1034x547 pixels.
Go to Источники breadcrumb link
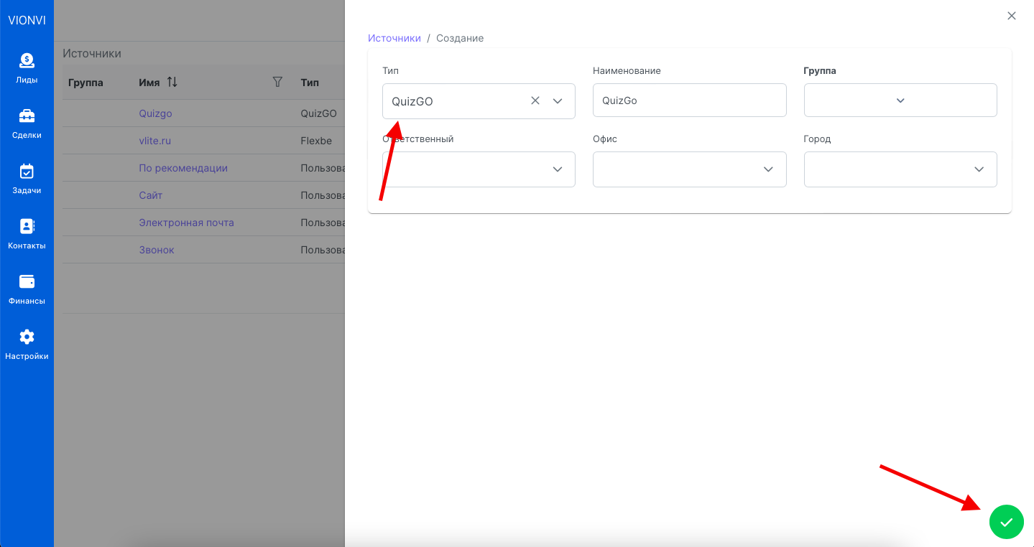coord(394,38)
